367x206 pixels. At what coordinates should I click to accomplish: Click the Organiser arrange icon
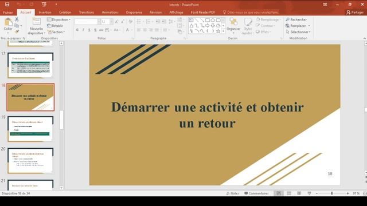coord(233,22)
